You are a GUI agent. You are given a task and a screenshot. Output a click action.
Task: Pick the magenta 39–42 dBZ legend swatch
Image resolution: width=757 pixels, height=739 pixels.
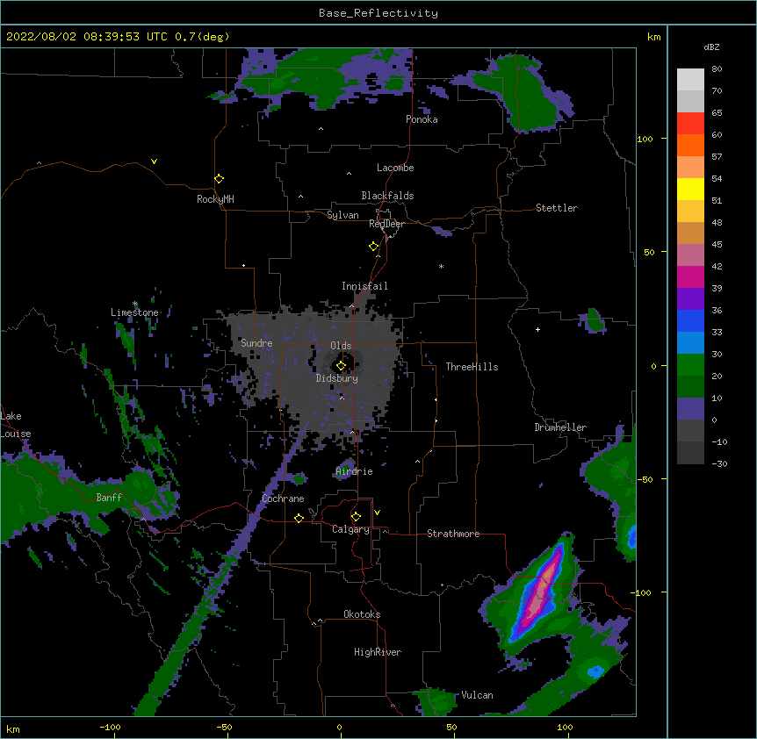tap(690, 276)
